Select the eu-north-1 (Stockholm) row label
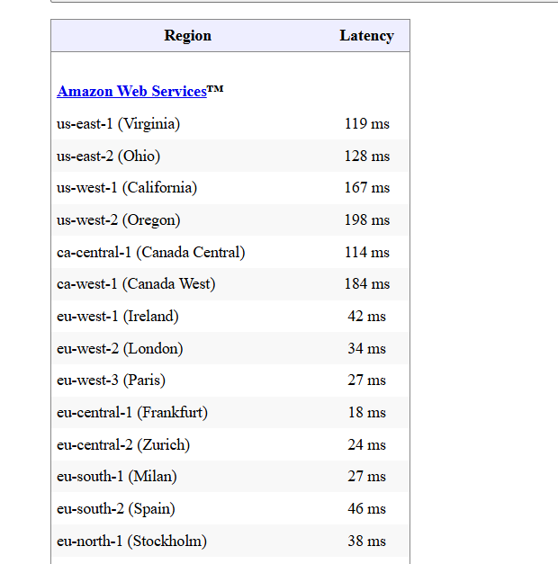Screen dimensions: 558x564 click(131, 542)
